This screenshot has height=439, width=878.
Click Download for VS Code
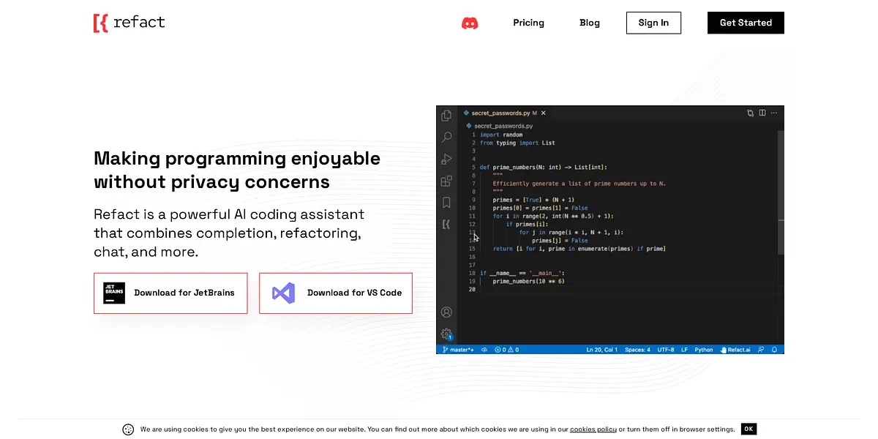pos(336,293)
